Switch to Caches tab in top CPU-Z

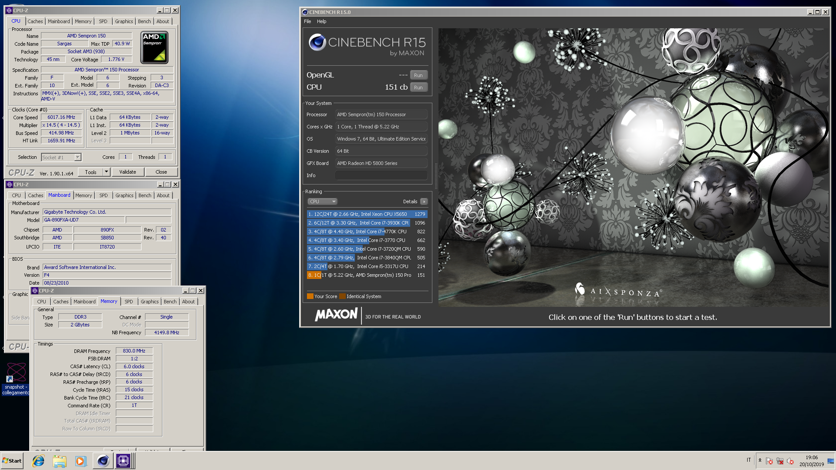click(x=35, y=21)
